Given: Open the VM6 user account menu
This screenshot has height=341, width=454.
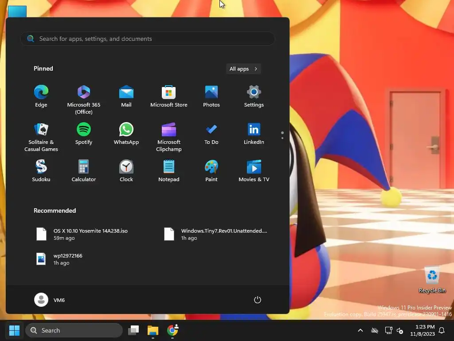Looking at the screenshot, I should pos(50,300).
